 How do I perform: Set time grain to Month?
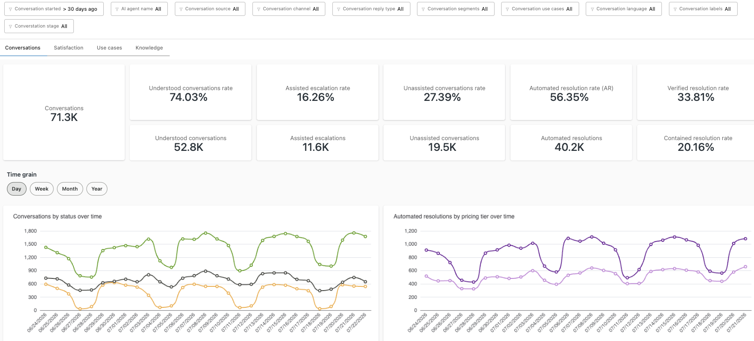click(x=70, y=189)
